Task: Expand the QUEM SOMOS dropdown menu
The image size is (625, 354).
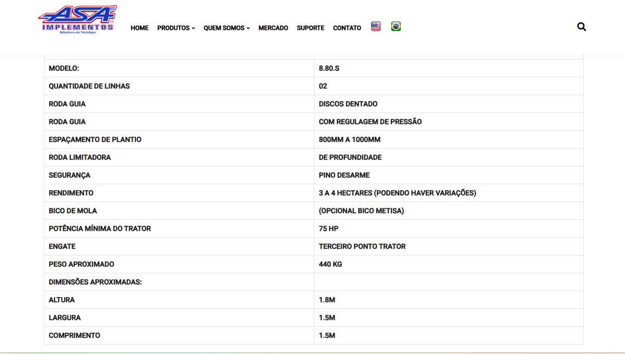Action: (x=226, y=28)
